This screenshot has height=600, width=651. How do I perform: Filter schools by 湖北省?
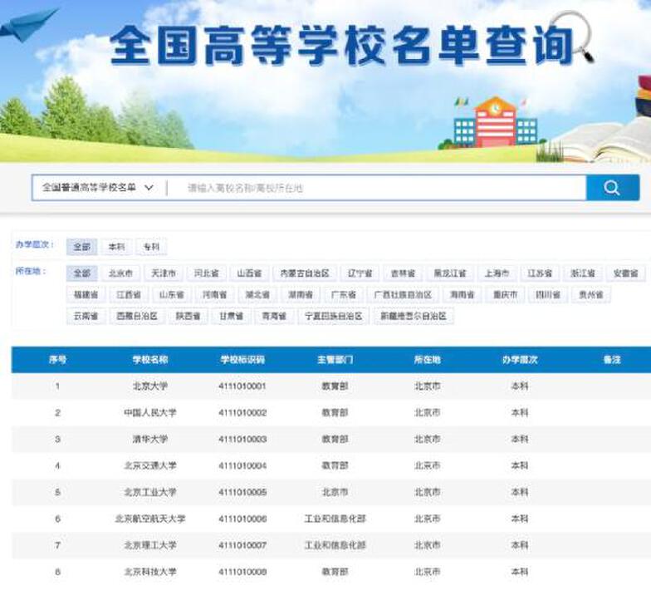[257, 295]
